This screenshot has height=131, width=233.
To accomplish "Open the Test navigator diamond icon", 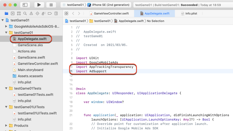I will 38,13.
